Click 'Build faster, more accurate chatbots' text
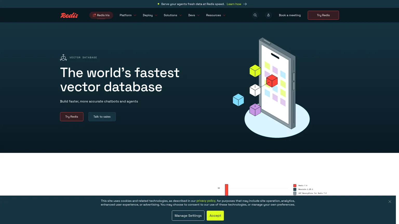 pos(99,101)
